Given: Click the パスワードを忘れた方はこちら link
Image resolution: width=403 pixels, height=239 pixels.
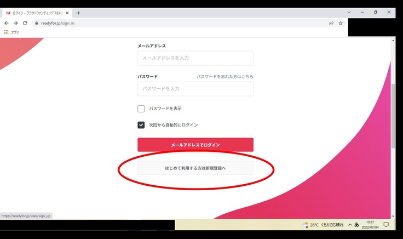Looking at the screenshot, I should 224,77.
